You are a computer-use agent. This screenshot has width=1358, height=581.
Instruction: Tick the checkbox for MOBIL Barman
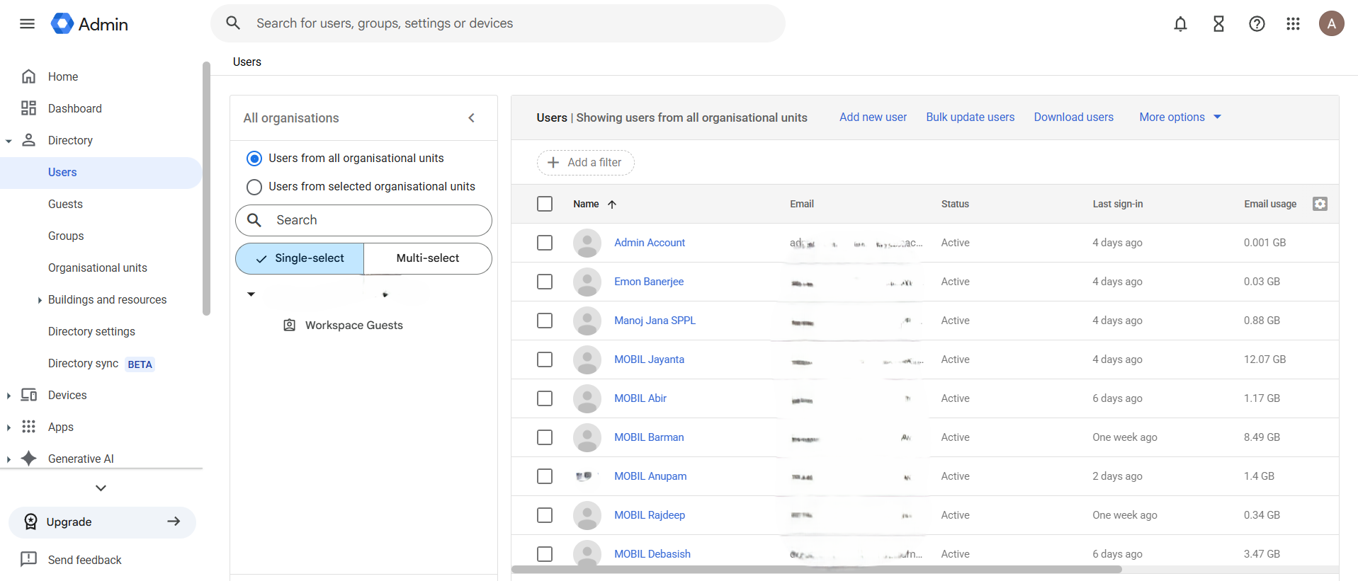pyautogui.click(x=545, y=437)
